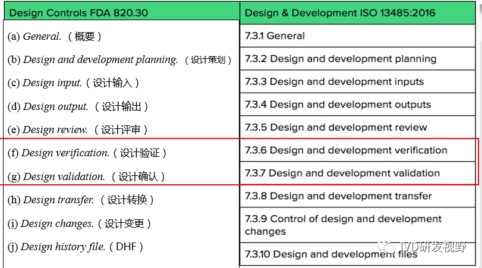
Task: Select the 7.3.6 Design and development verification cell
Action: coord(346,150)
